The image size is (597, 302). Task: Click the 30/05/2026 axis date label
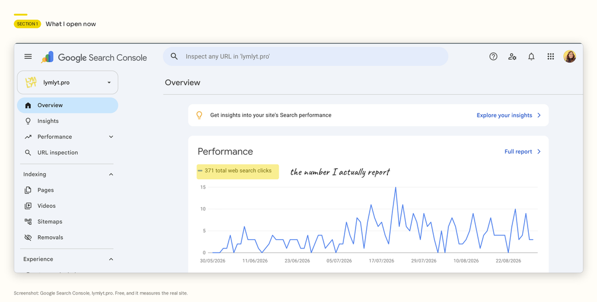(x=212, y=261)
